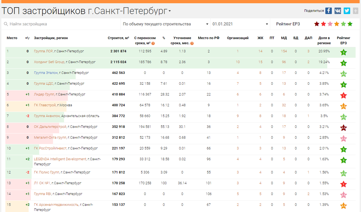361x212 pixels.
Task: Click МД count 154 for Группа ЛСР
Action: (x=284, y=51)
